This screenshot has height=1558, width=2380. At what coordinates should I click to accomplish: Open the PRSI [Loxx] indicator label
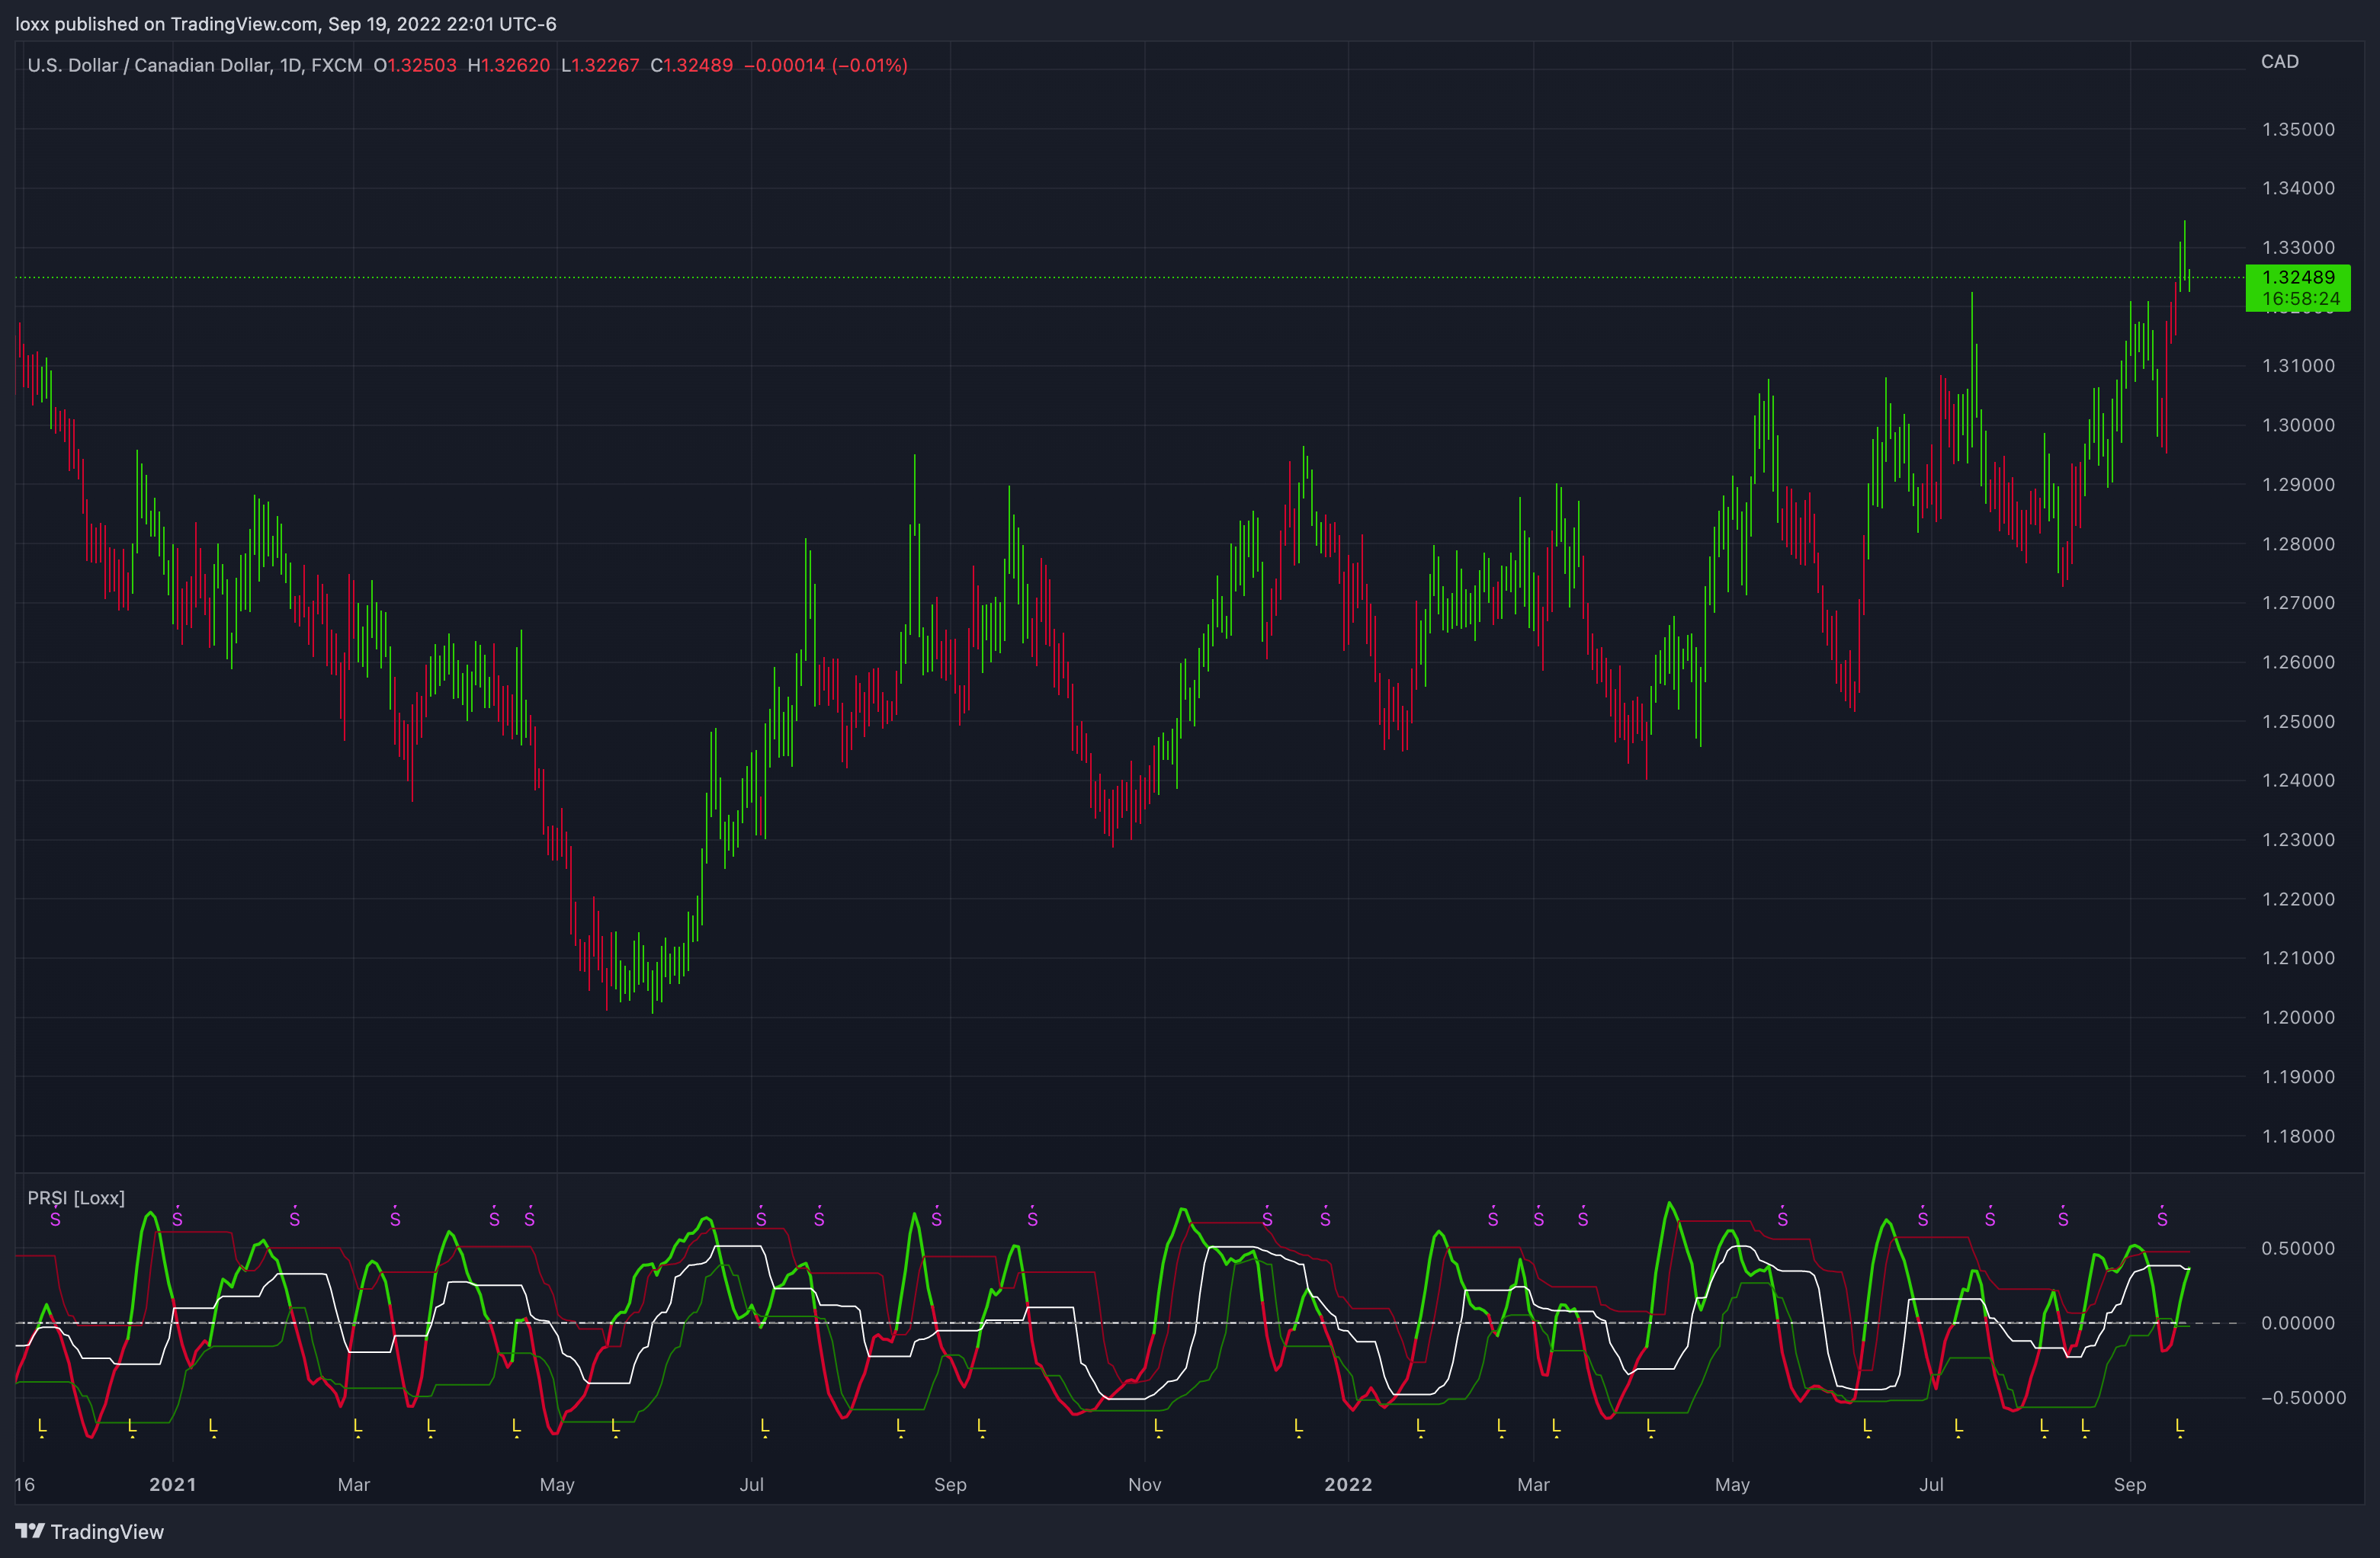(x=76, y=1198)
